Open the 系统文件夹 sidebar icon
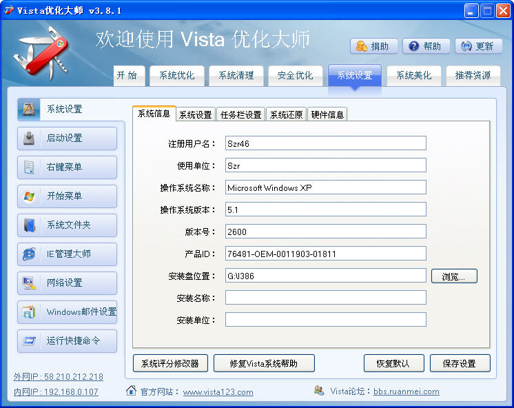 point(29,225)
